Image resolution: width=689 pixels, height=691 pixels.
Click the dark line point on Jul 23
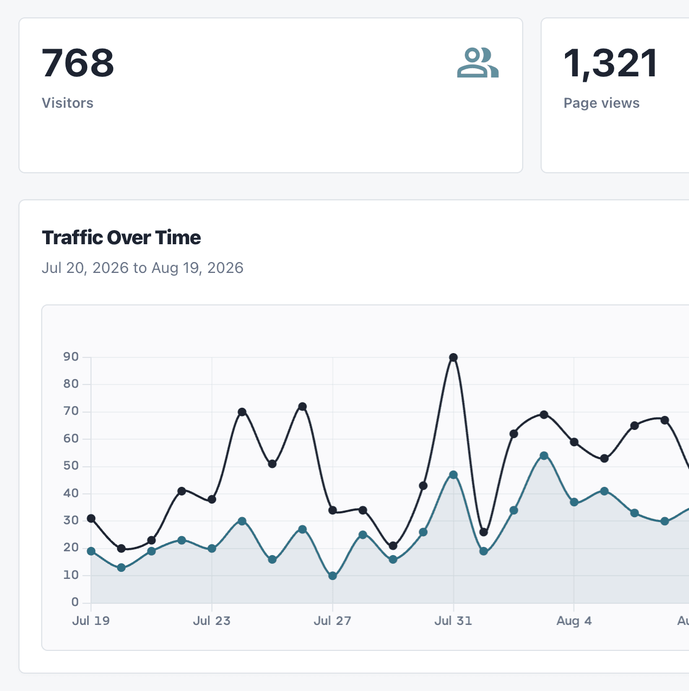[x=212, y=499]
